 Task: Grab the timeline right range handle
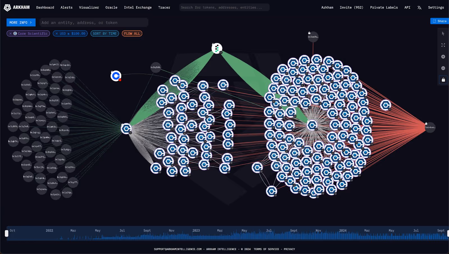[x=448, y=234]
